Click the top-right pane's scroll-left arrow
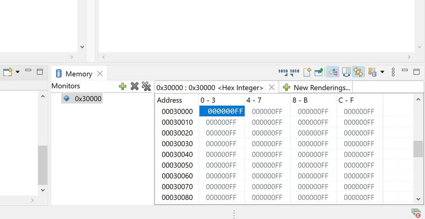The height and width of the screenshot is (219, 425). point(103,57)
